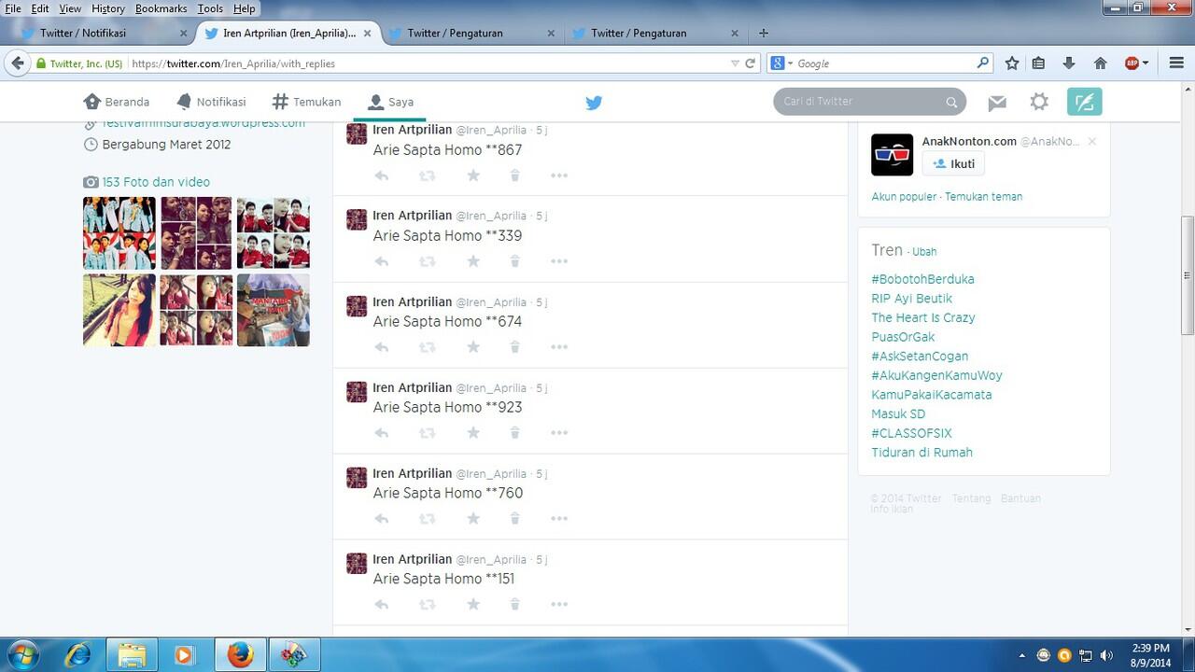Compose a new tweet
This screenshot has width=1195, height=672.
point(1085,102)
